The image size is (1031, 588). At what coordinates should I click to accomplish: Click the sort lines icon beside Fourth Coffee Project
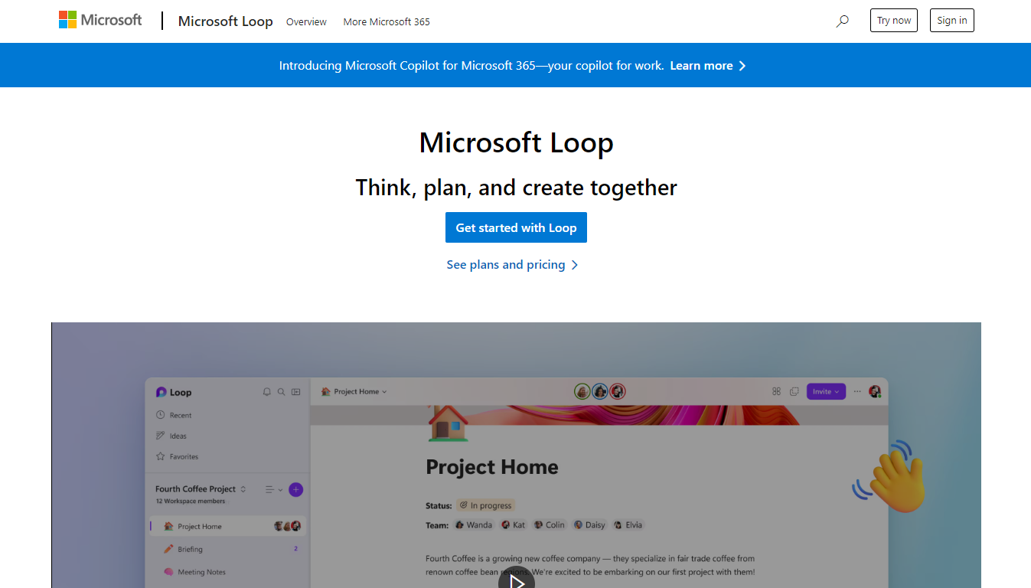[270, 489]
